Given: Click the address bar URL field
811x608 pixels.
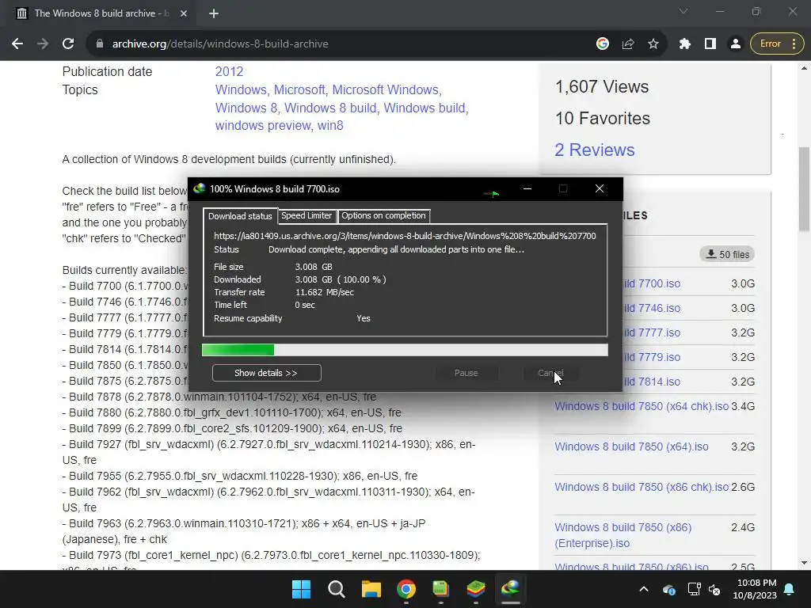Looking at the screenshot, I should [x=341, y=44].
